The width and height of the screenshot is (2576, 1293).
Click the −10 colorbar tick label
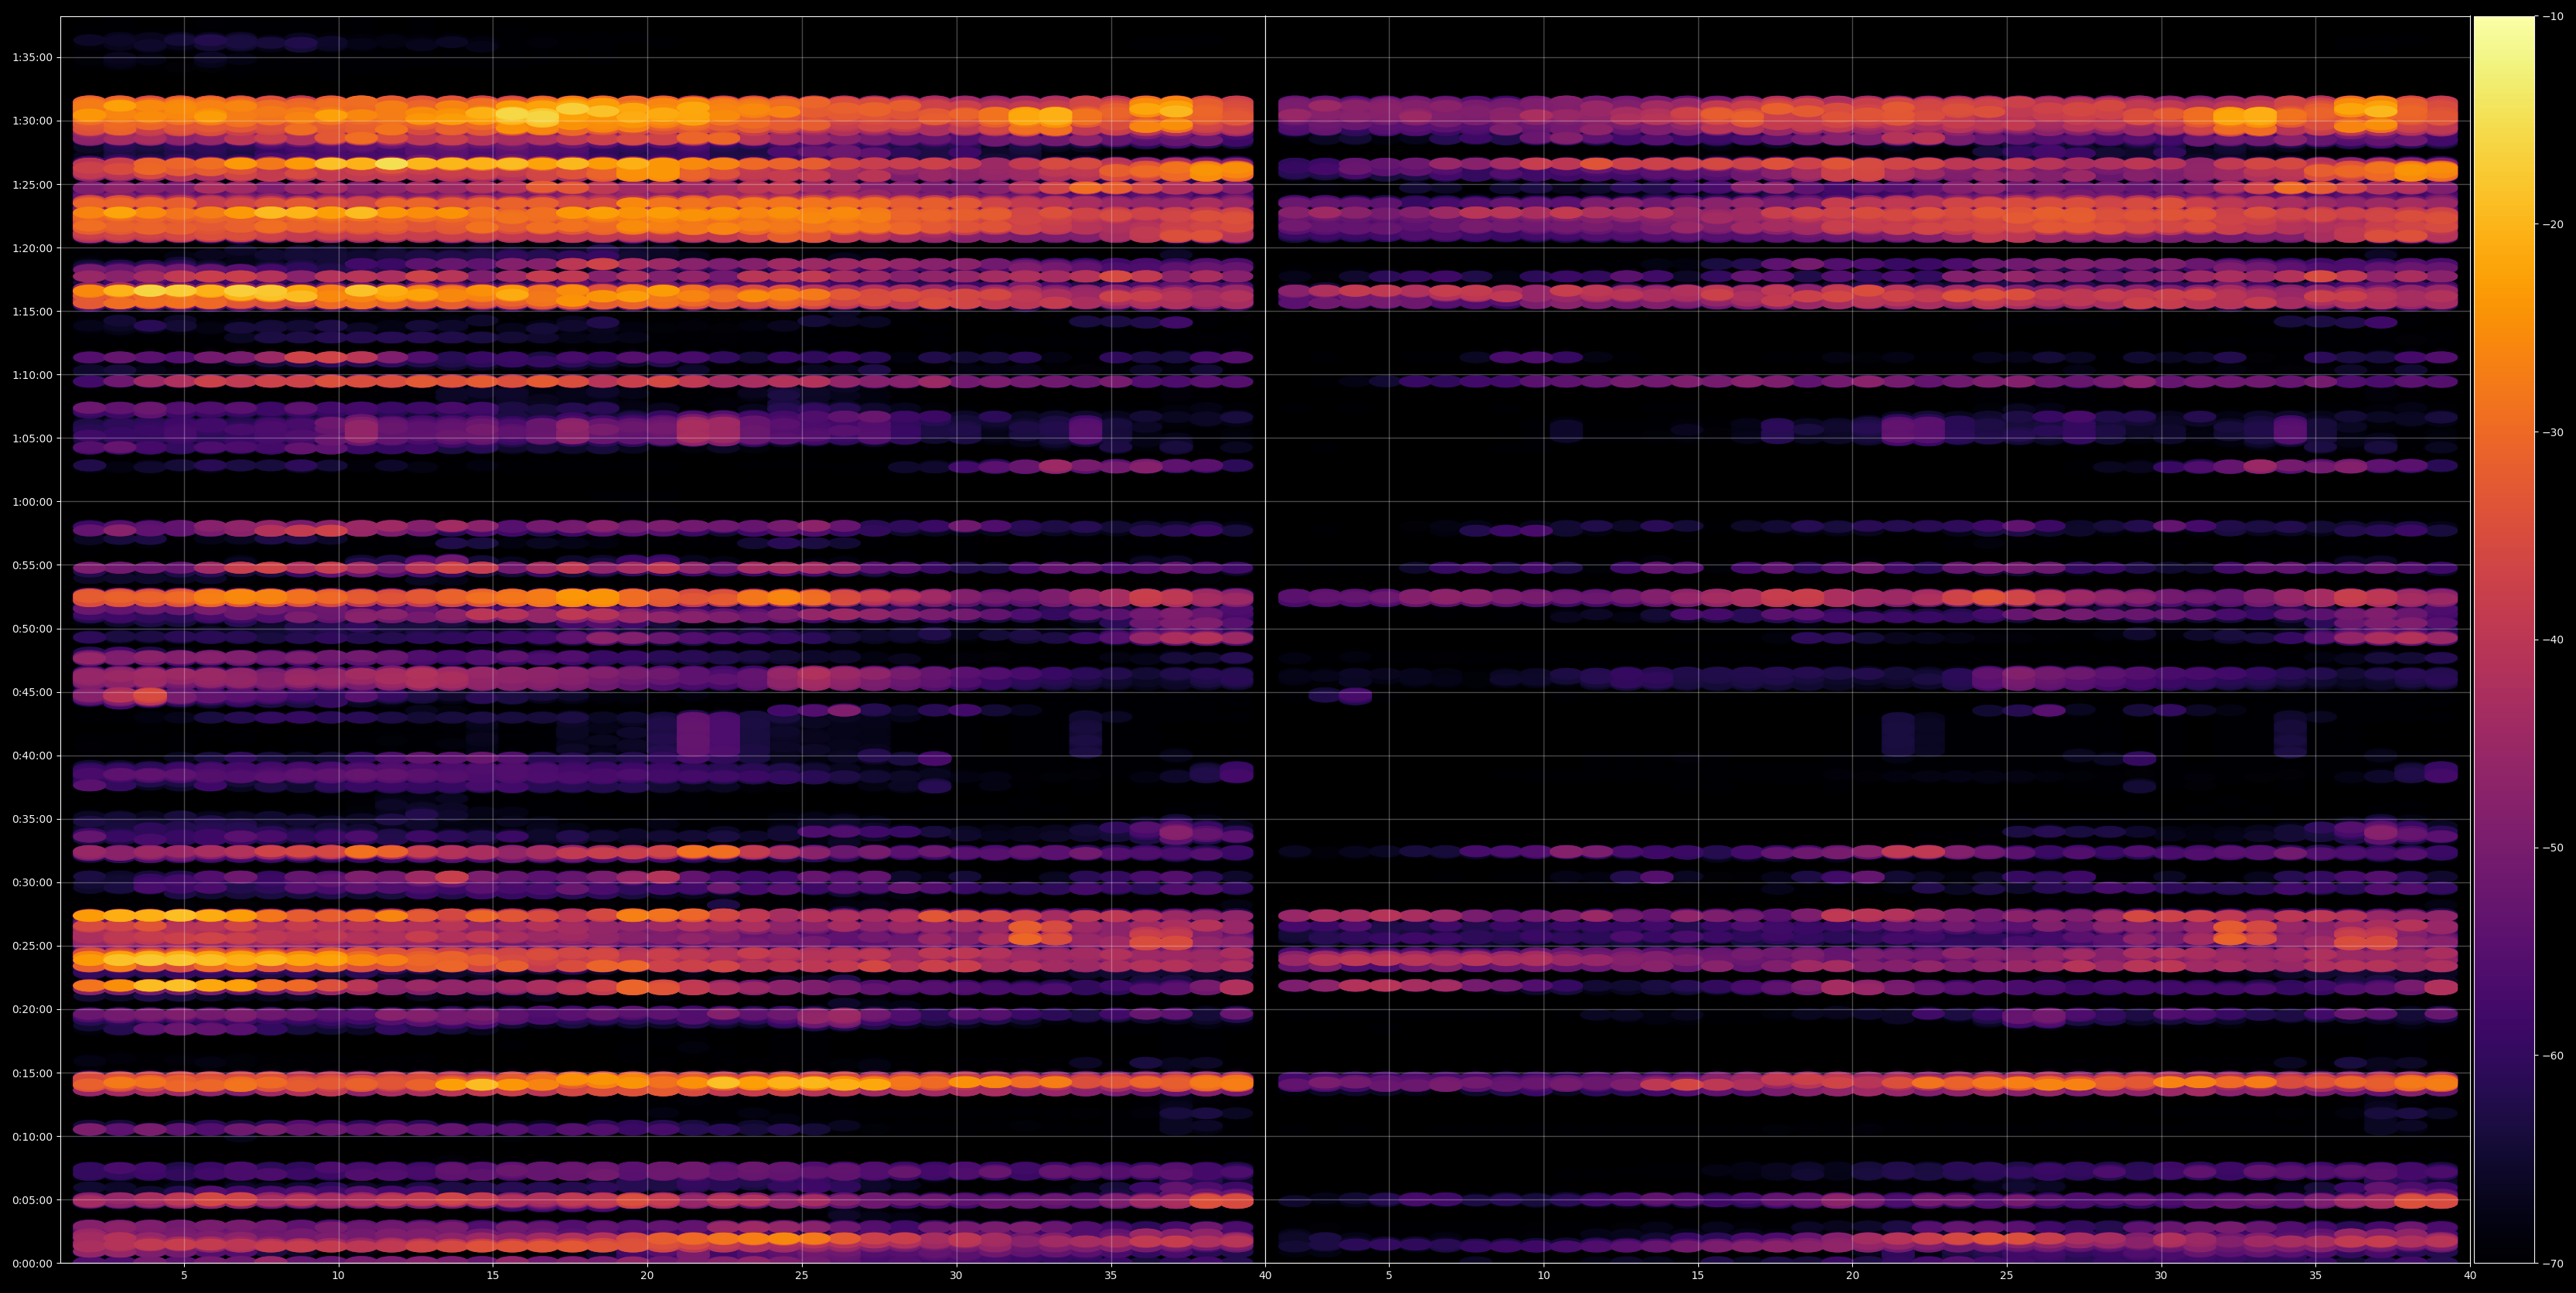click(x=2553, y=16)
